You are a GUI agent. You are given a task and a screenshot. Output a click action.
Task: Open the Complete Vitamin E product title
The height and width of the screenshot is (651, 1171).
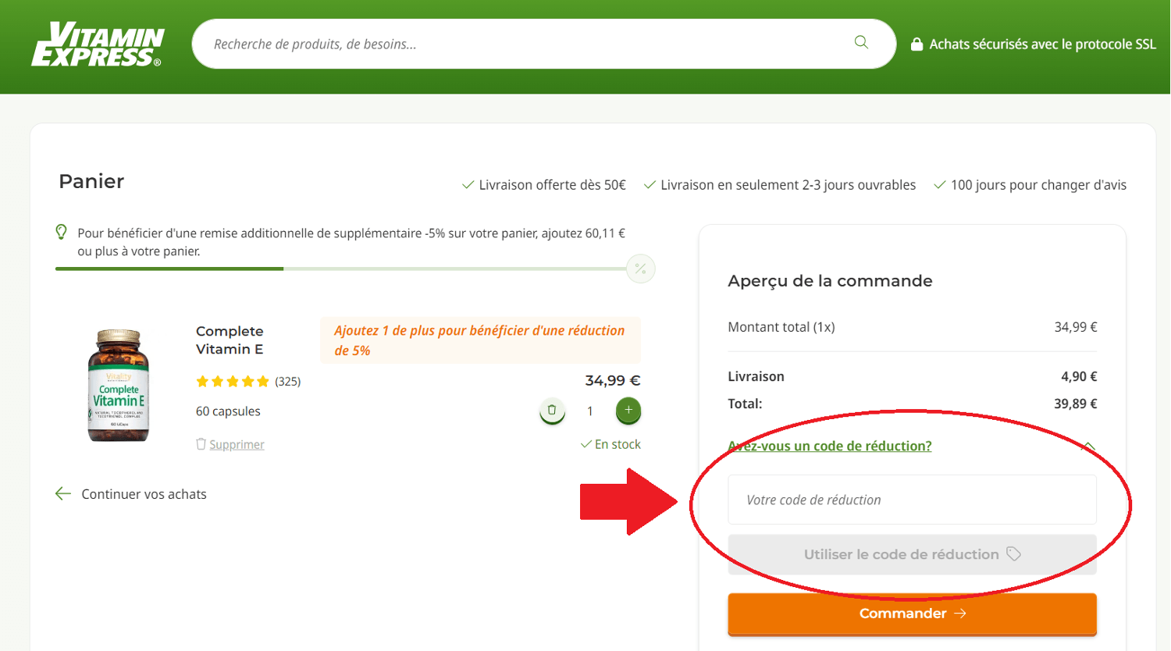(x=230, y=340)
